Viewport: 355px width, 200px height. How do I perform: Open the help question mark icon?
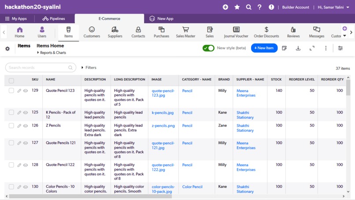pos(259,7)
